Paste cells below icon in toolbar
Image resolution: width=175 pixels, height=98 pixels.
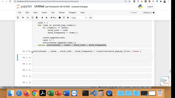click(x=37, y=18)
